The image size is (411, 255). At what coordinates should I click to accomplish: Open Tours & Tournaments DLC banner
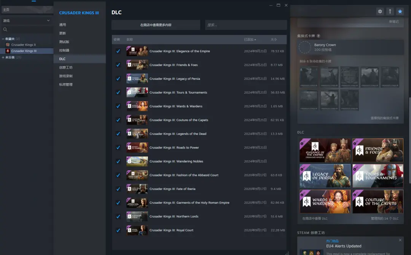pyautogui.click(x=378, y=176)
